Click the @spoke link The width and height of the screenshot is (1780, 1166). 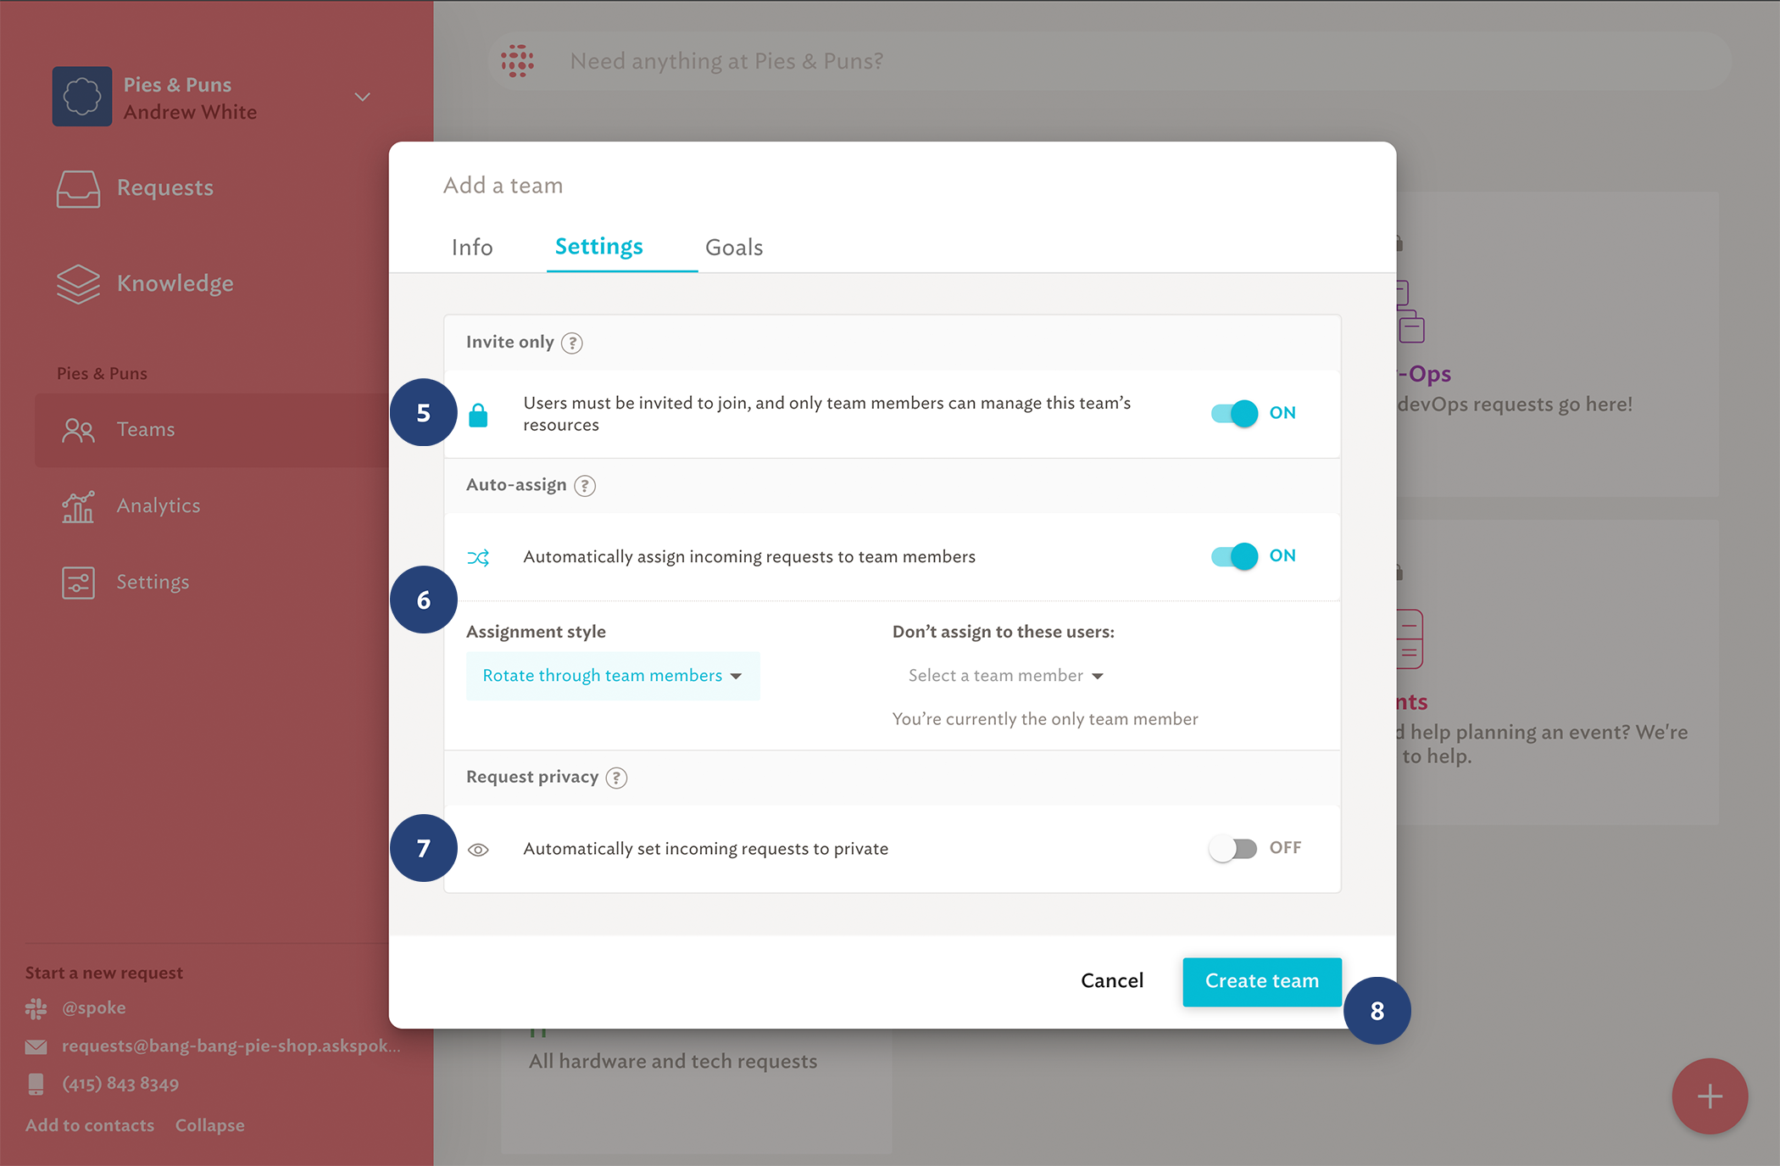coord(94,1007)
